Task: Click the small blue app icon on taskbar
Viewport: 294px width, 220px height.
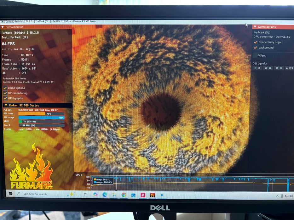Action: [x=162, y=195]
